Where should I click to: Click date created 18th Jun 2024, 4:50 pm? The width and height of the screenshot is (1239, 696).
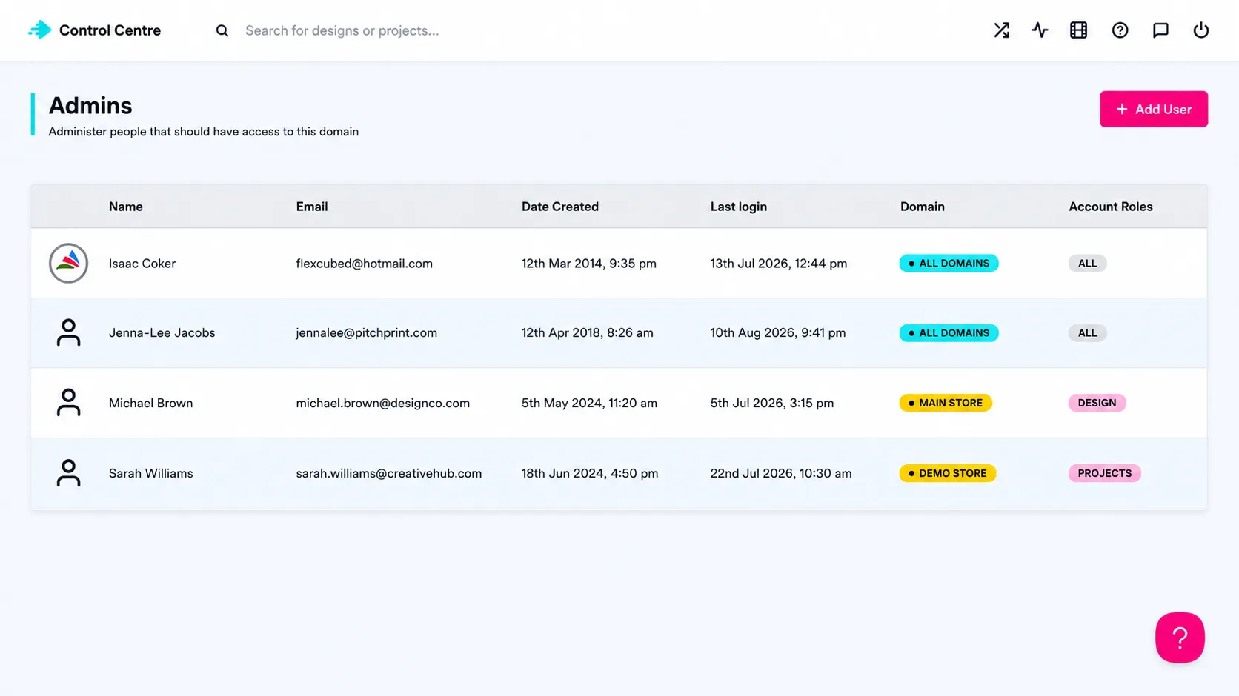(x=590, y=473)
